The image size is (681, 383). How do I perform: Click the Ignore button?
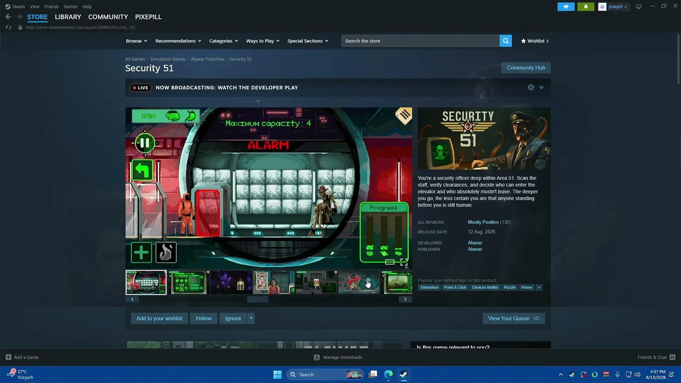[233, 319]
